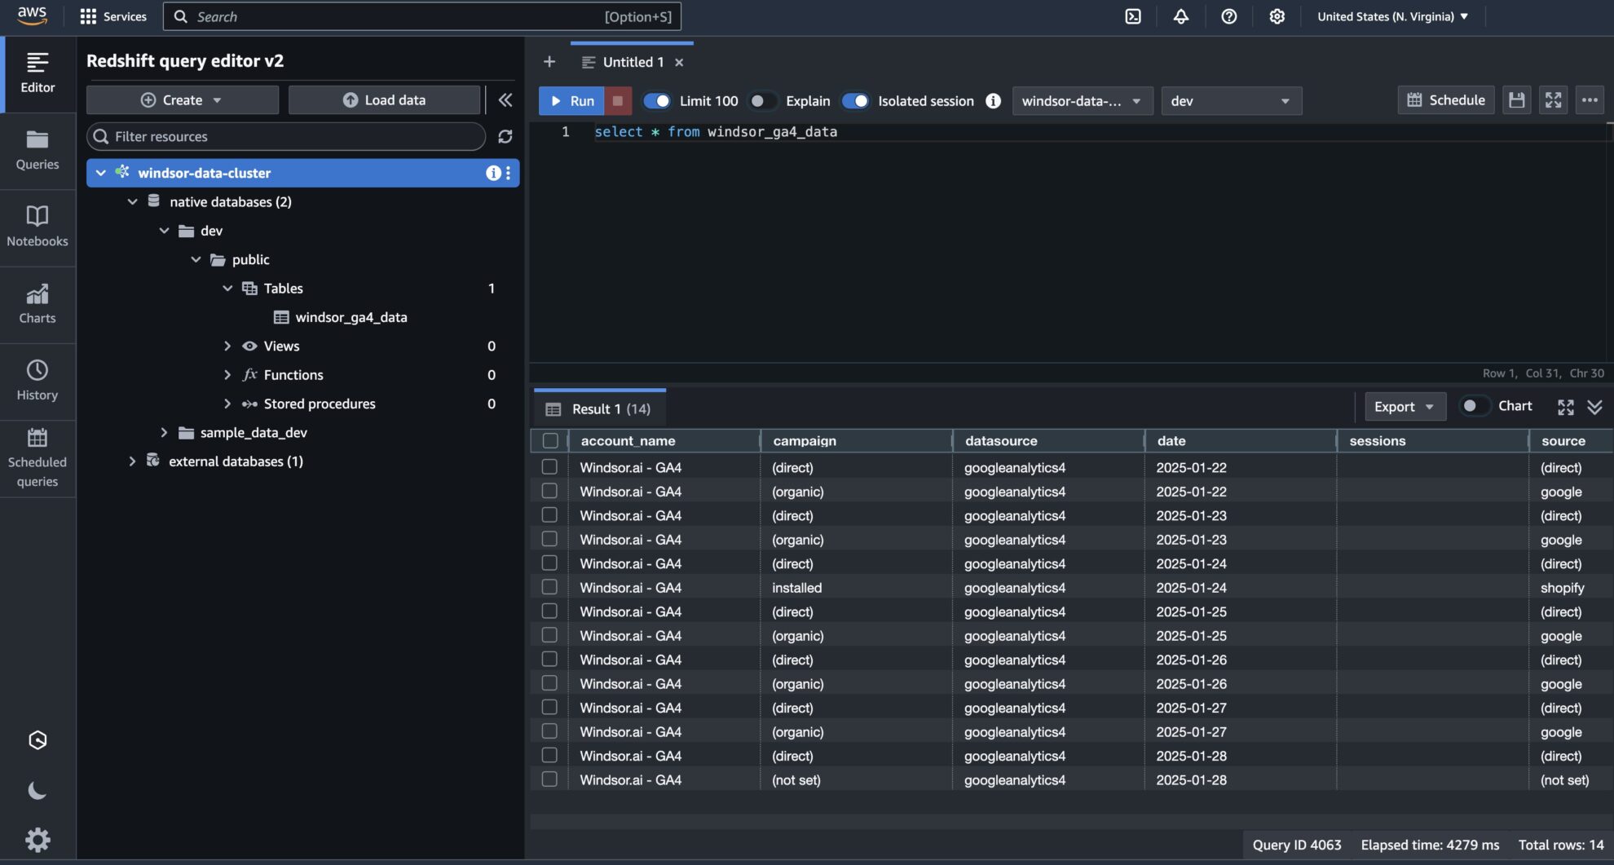1614x865 pixels.
Task: Click the Load data button
Action: [x=384, y=99]
